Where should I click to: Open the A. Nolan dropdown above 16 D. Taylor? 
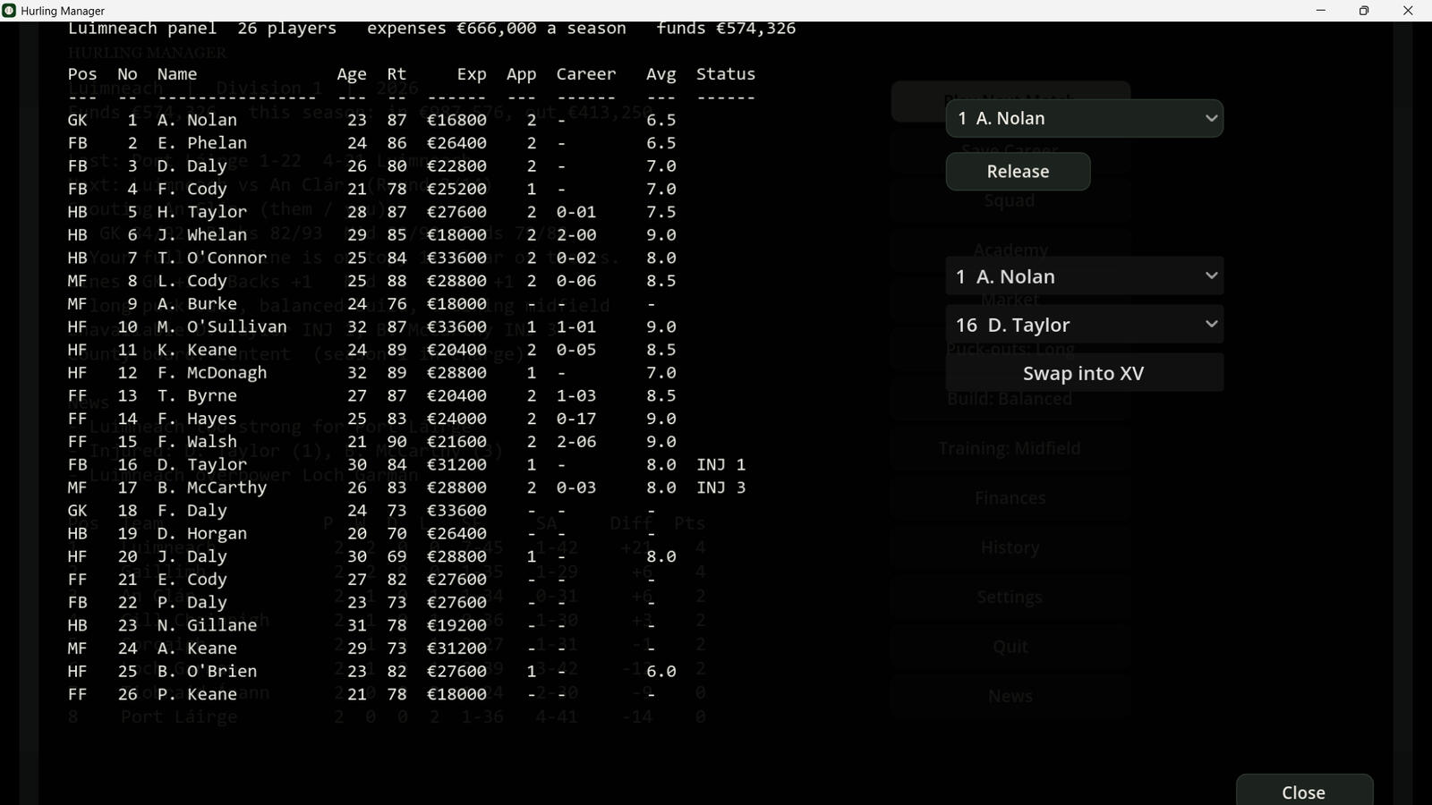click(1084, 276)
